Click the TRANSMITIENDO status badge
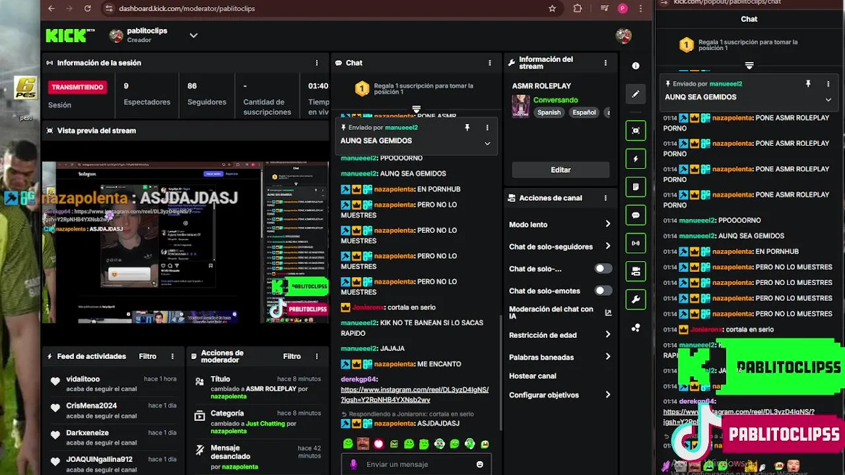 (78, 87)
